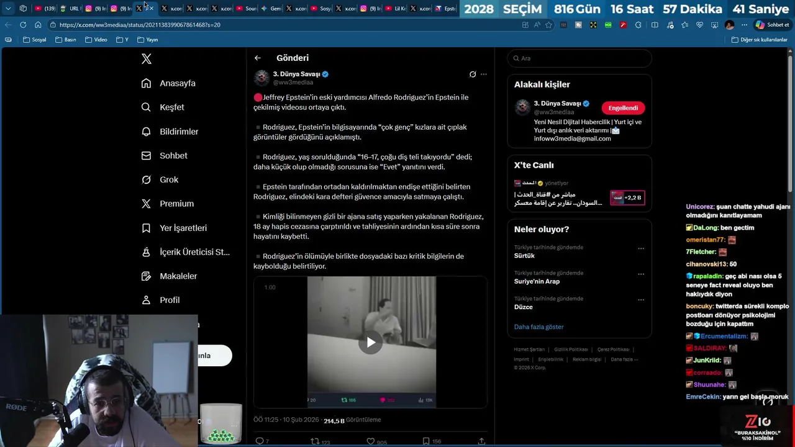
Task: Toggle split screen icon in toolbar
Action: (655, 25)
